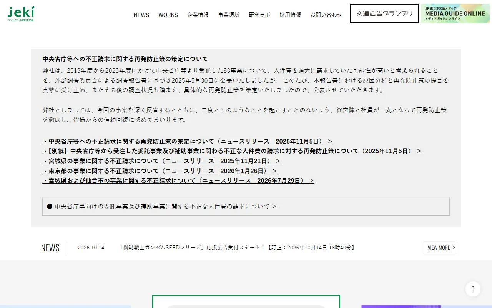Click the jeki logo
The image size is (492, 308).
(x=21, y=14)
